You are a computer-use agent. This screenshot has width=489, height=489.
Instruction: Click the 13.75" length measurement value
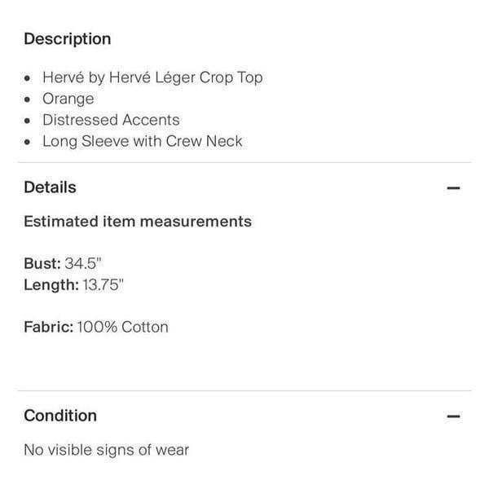pos(104,285)
